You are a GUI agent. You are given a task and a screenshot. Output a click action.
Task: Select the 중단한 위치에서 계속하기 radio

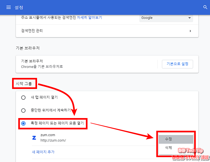(23, 110)
